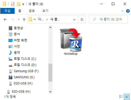Click the D: drive icon
This screenshot has width=131, height=100.
click(11, 65)
